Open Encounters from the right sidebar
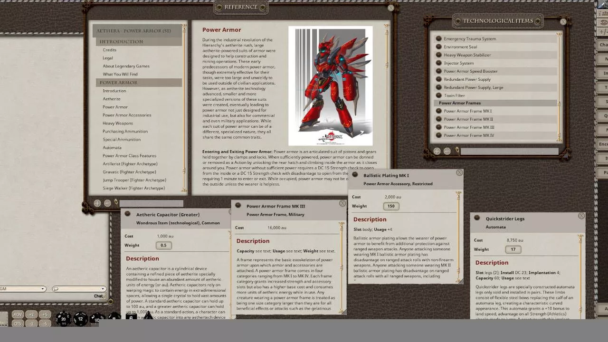Image resolution: width=608 pixels, height=342 pixels. click(603, 144)
